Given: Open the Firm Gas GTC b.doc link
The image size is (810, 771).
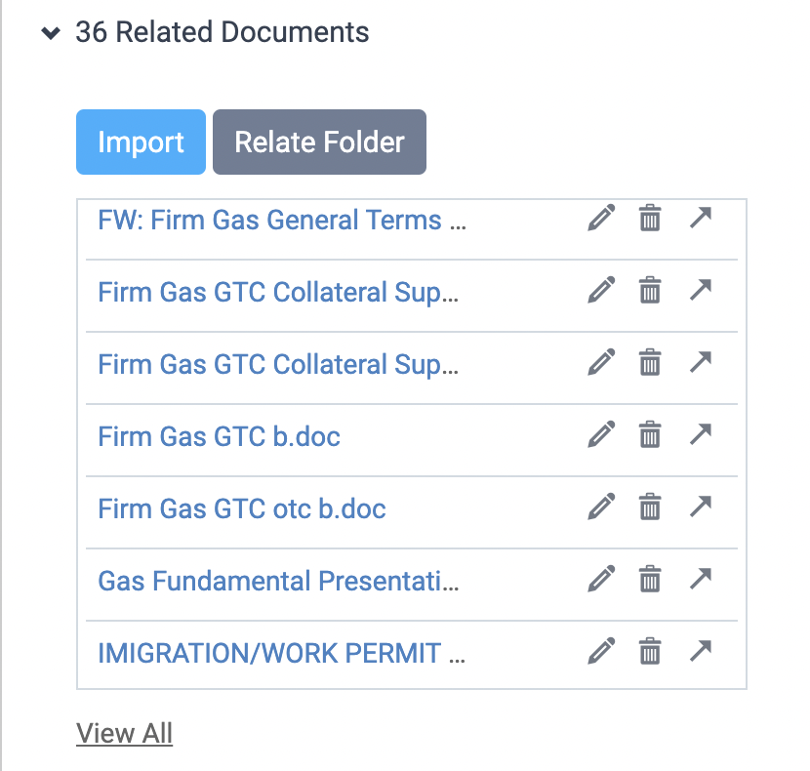Looking at the screenshot, I should 219,436.
